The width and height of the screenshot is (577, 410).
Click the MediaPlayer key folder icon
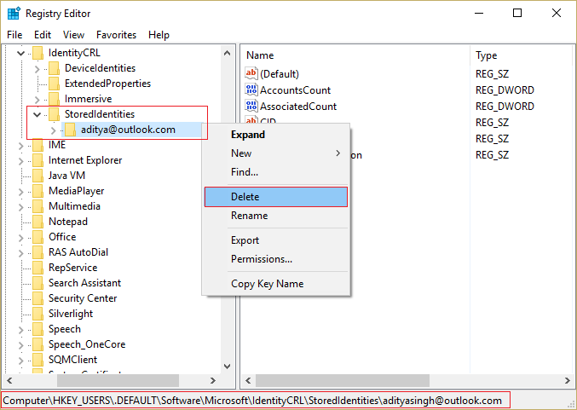click(x=38, y=191)
